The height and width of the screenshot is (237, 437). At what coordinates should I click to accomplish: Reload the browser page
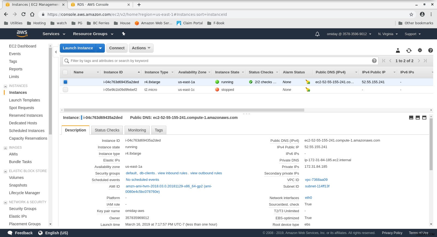coord(23,14)
